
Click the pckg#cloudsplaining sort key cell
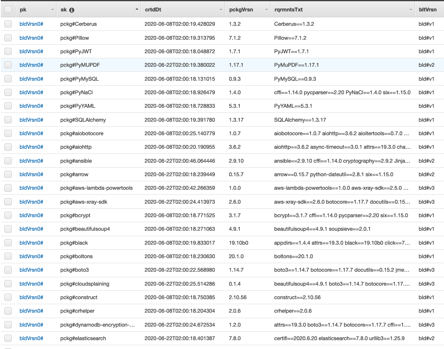click(x=85, y=284)
